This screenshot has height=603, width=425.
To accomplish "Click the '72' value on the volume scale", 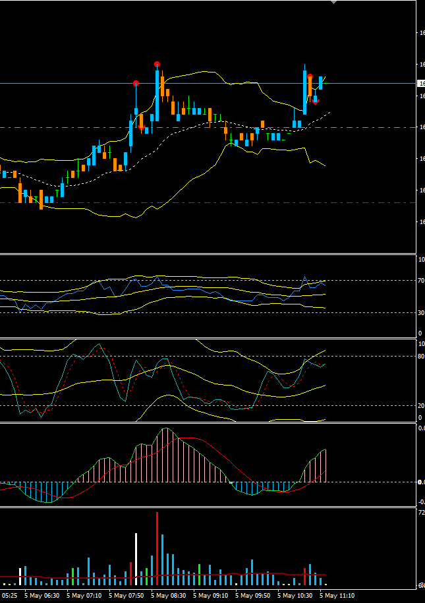I will 421,513.
